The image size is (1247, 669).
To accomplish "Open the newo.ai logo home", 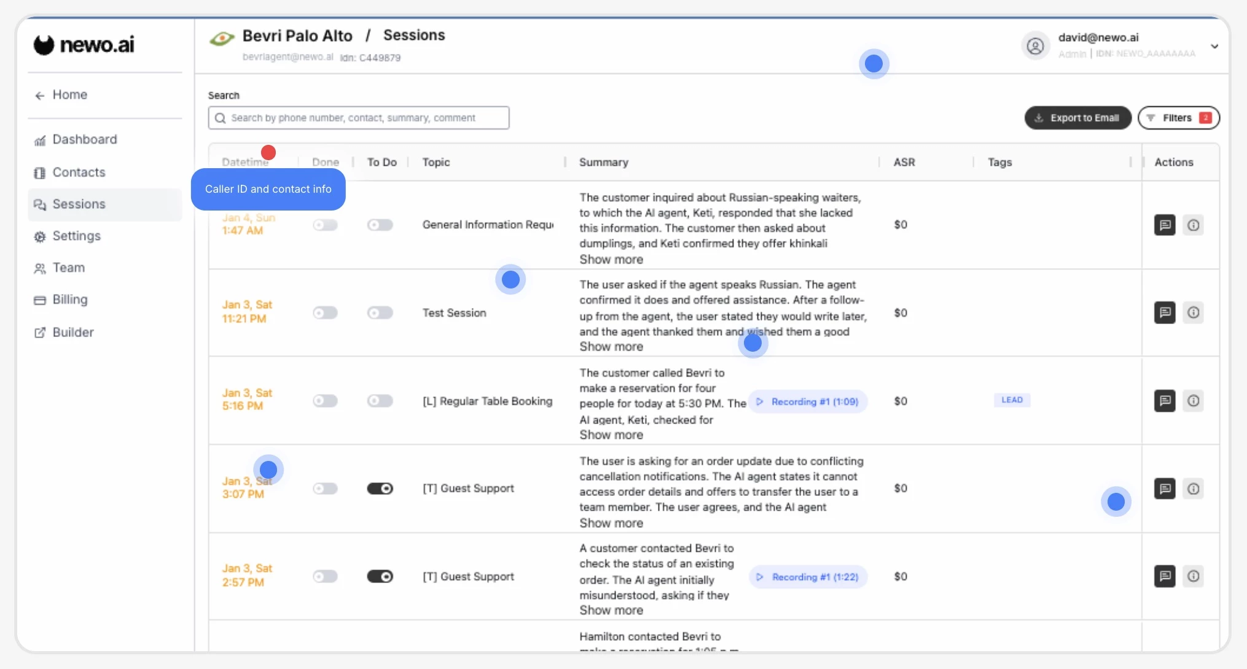I will (x=84, y=44).
